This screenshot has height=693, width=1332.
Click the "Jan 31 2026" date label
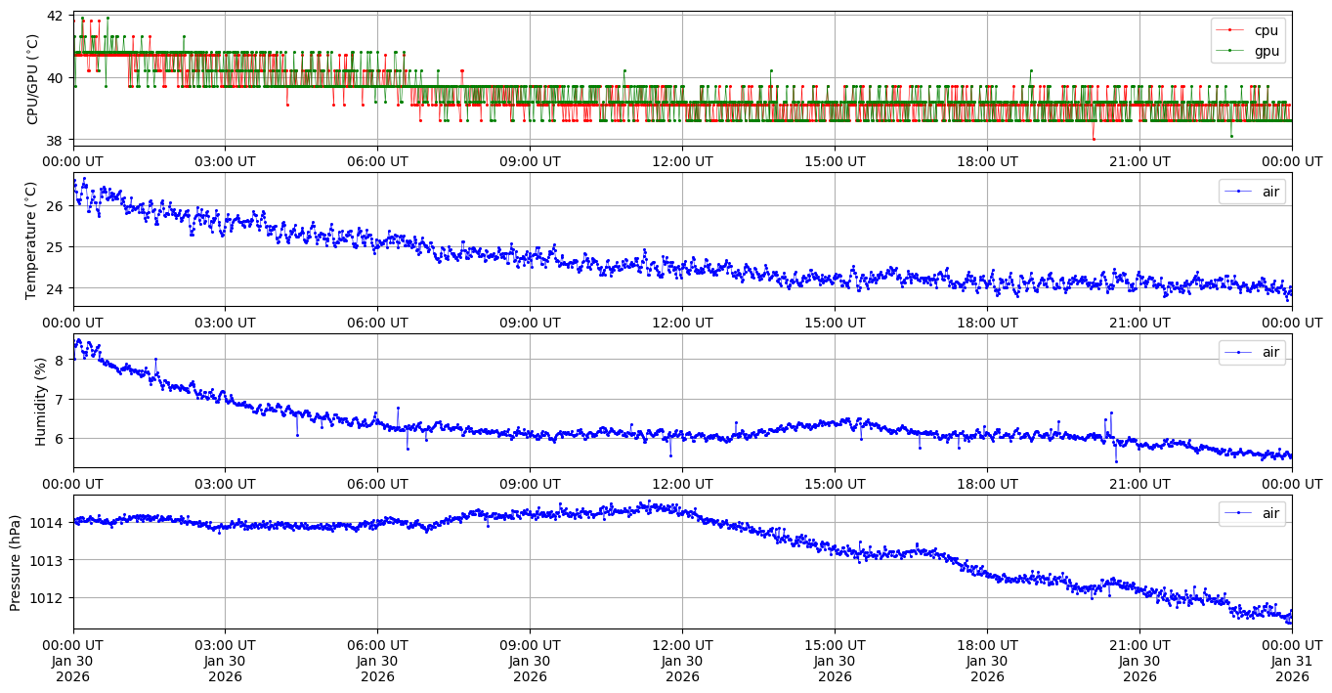tap(1292, 660)
